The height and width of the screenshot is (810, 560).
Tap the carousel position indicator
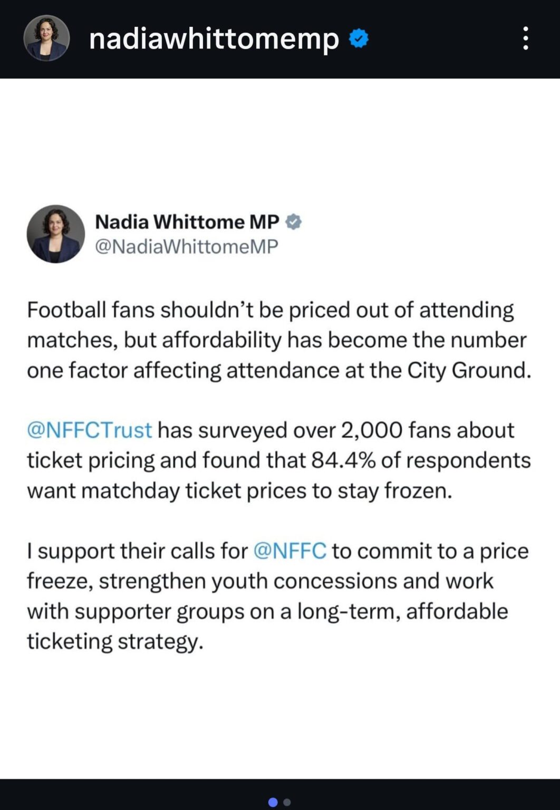pos(280,802)
